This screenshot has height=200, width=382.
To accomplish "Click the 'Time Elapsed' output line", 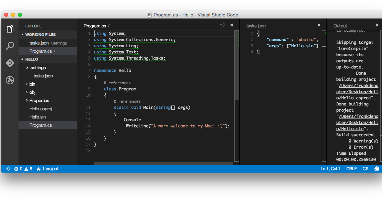I will 351,153.
